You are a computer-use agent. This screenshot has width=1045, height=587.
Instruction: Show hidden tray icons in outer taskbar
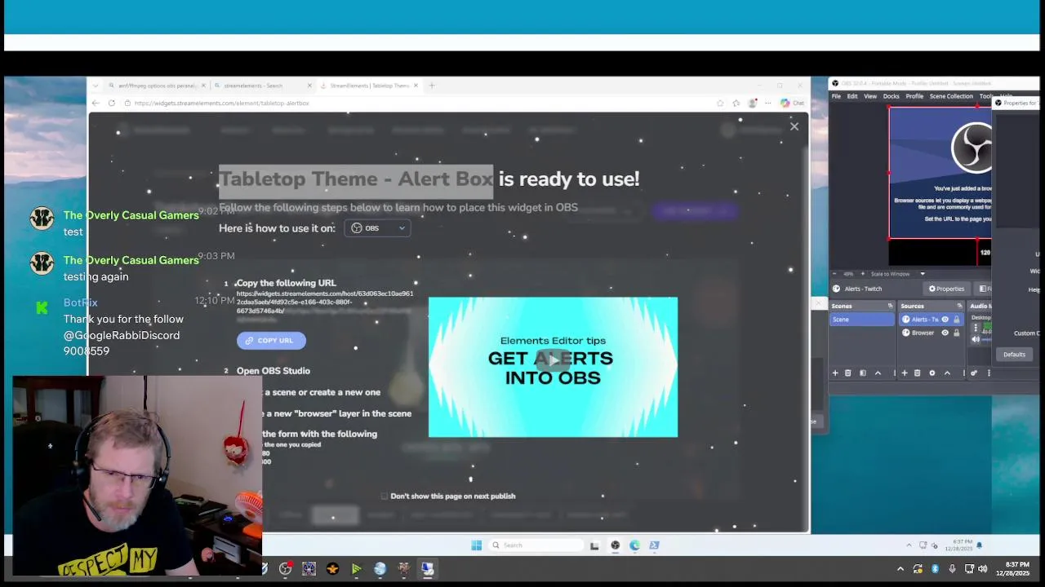tap(900, 569)
